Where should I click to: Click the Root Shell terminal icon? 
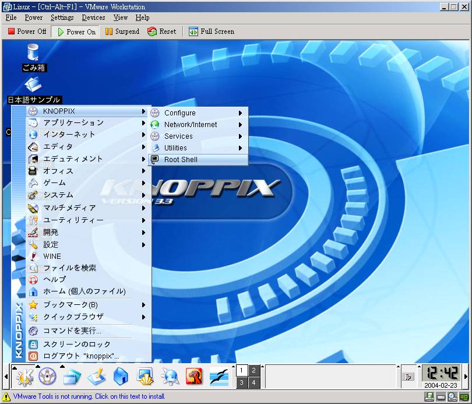[x=155, y=159]
